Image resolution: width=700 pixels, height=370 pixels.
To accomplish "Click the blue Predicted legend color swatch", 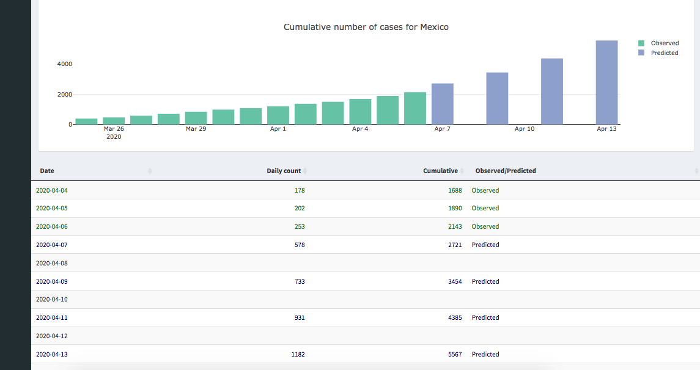I will [x=641, y=53].
